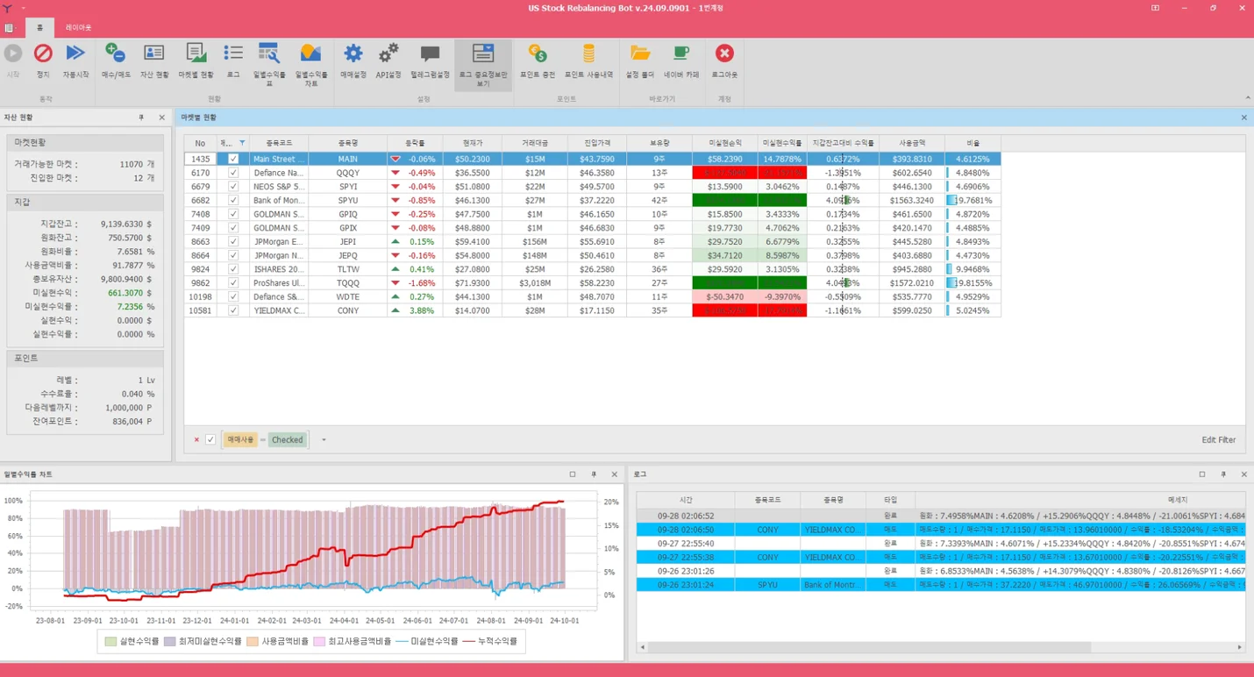Toggle 로그 중요정보만 보기 ribbon button
Screen dimensions: 1254x677
483,64
